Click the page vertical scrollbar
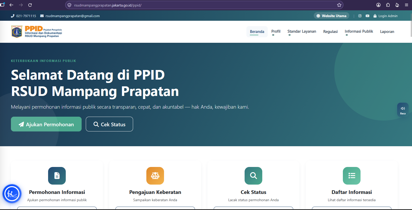 coord(411,25)
